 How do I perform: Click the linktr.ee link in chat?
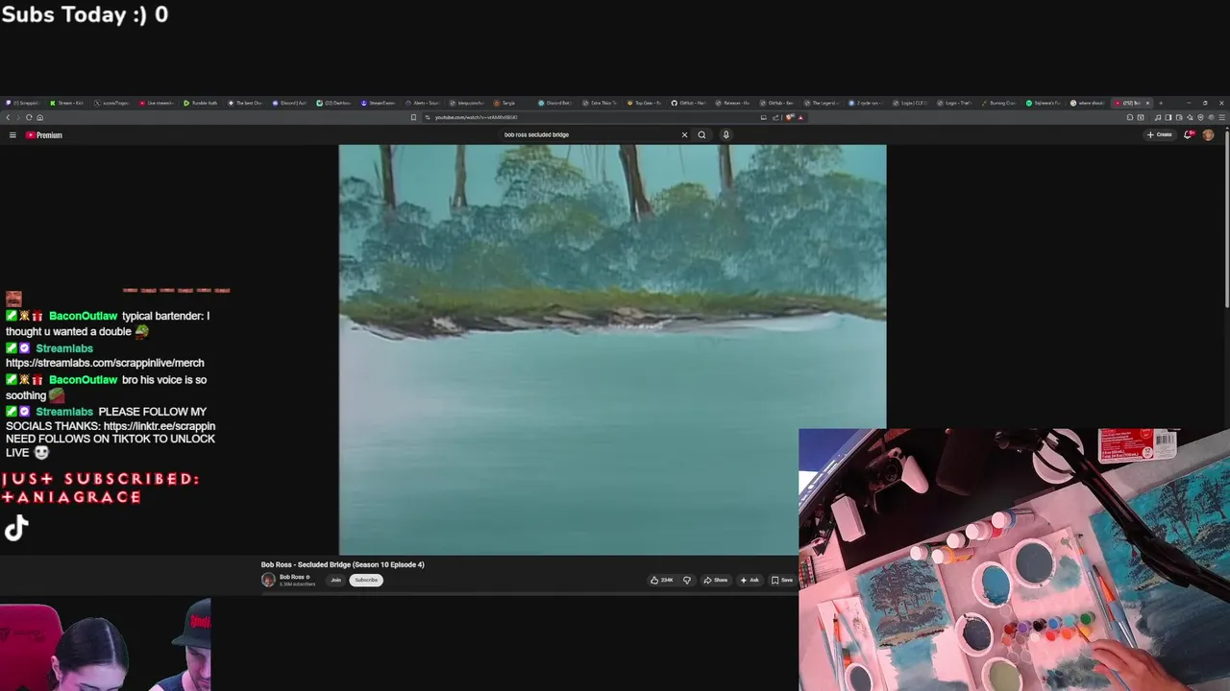point(160,426)
